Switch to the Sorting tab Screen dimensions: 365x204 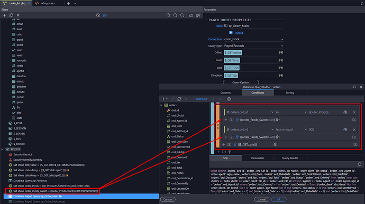coord(290,92)
